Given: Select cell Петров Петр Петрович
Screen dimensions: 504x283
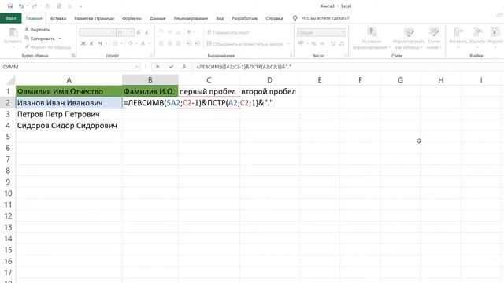Looking at the screenshot, I should click(69, 114).
